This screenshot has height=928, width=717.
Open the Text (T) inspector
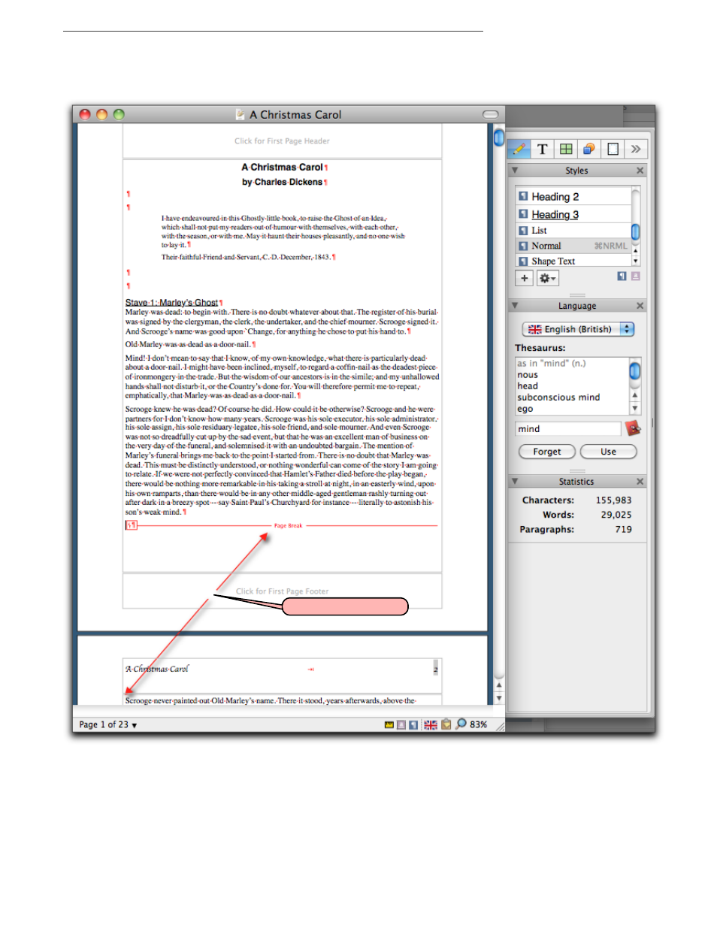(x=543, y=149)
